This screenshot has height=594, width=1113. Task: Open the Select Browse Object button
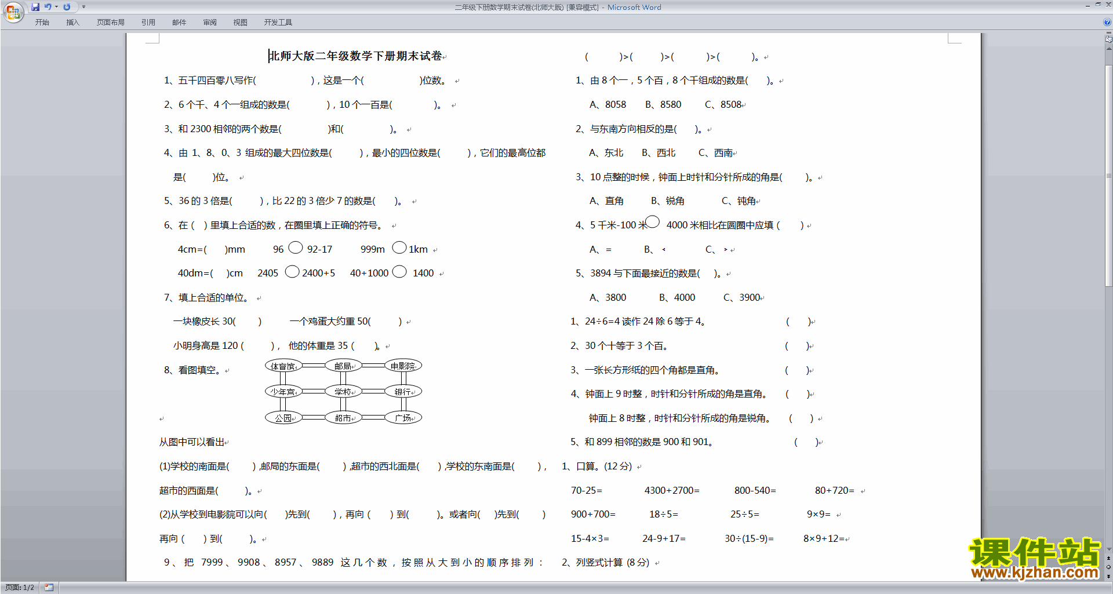point(1108,567)
